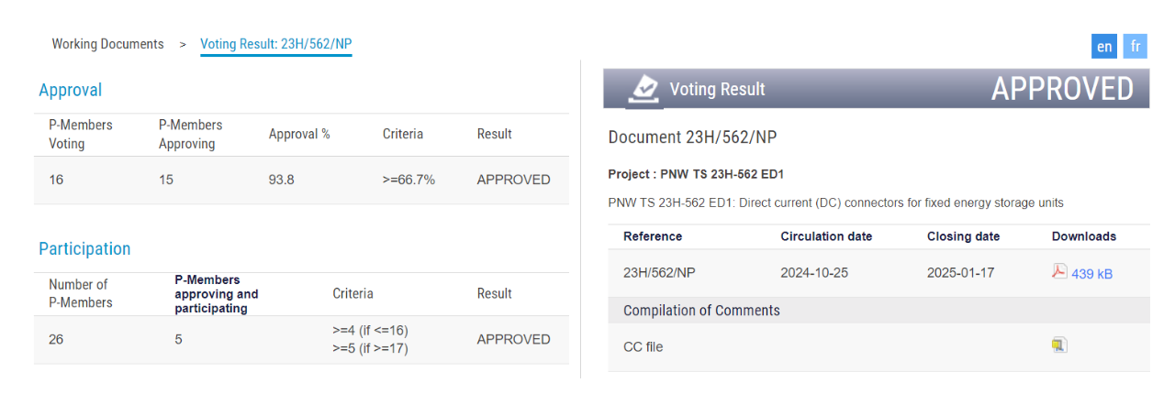
Task: Click the Voting Result ballot icon
Action: click(x=644, y=89)
